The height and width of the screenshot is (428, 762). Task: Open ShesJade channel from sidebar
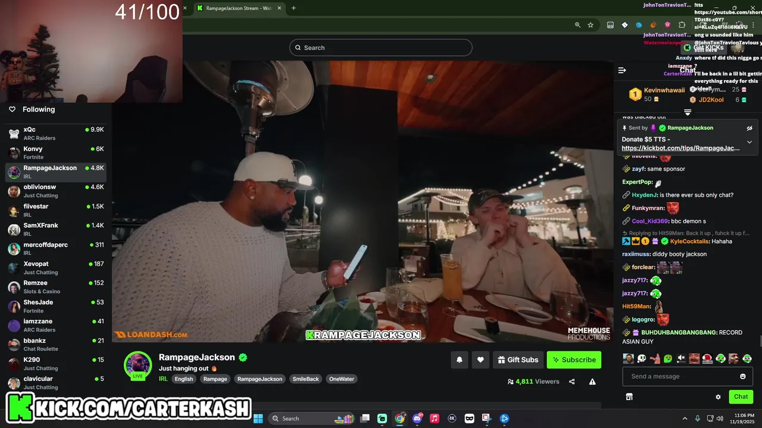click(x=56, y=306)
